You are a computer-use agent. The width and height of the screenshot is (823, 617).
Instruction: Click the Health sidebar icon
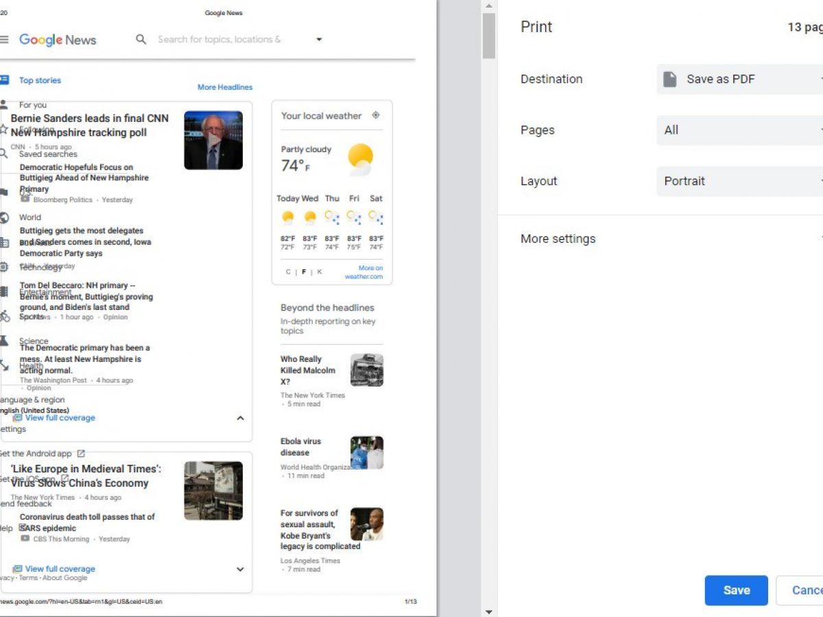click(x=4, y=365)
